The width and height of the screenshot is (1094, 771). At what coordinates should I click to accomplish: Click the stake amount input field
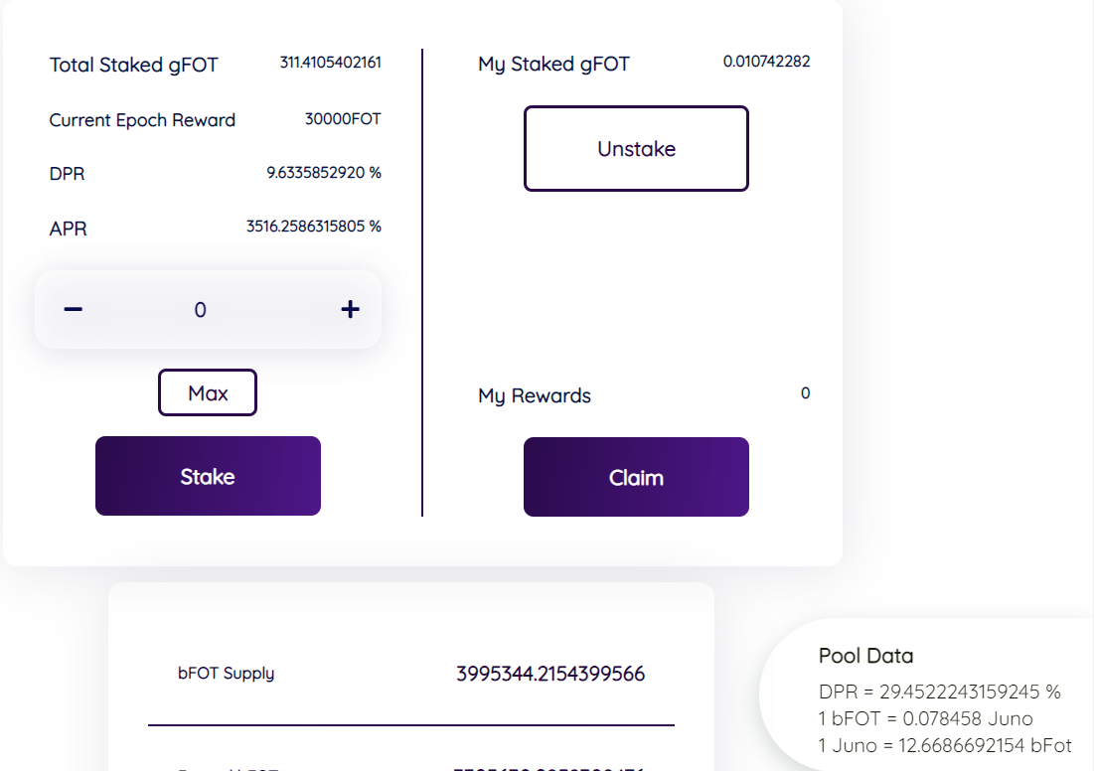click(201, 310)
